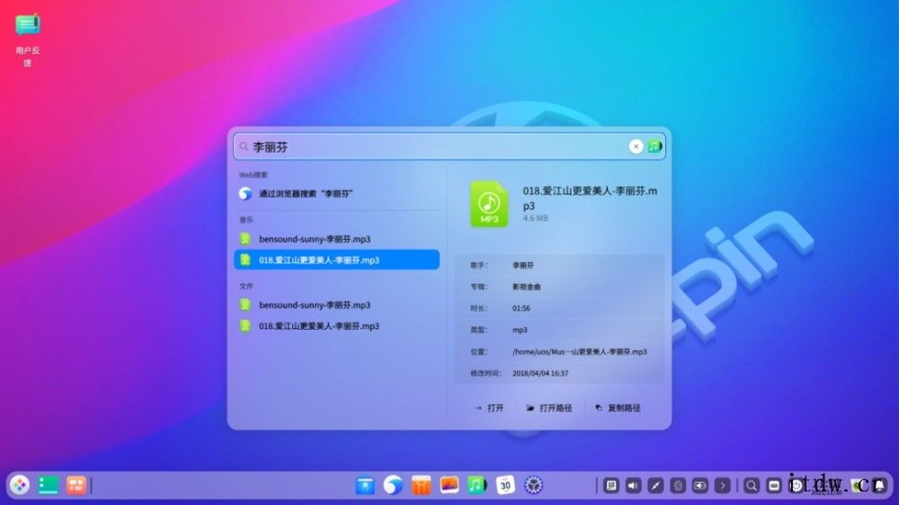Open the magnifier search icon in the dock
899x505 pixels.
pos(751,486)
